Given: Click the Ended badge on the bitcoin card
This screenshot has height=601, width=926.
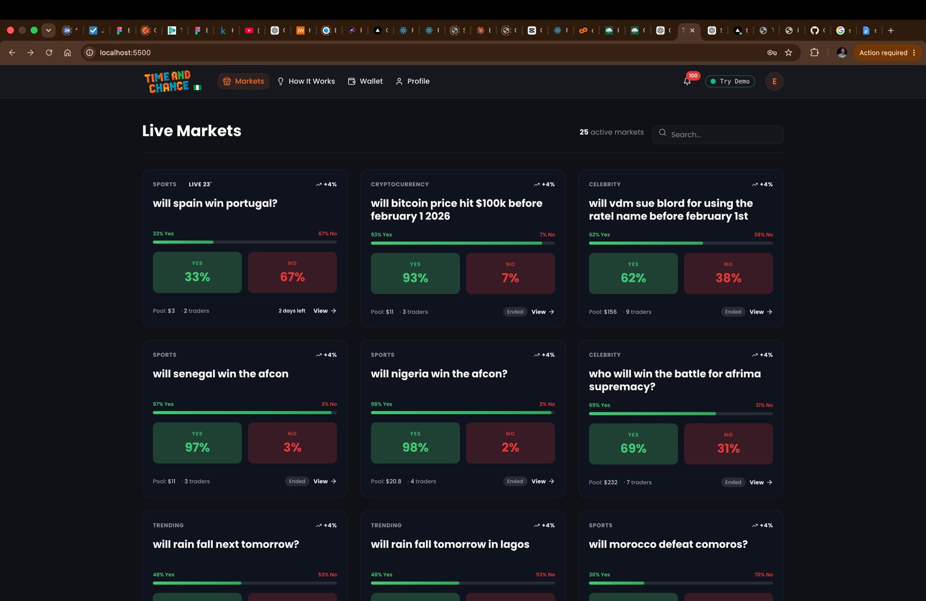Looking at the screenshot, I should click(515, 312).
